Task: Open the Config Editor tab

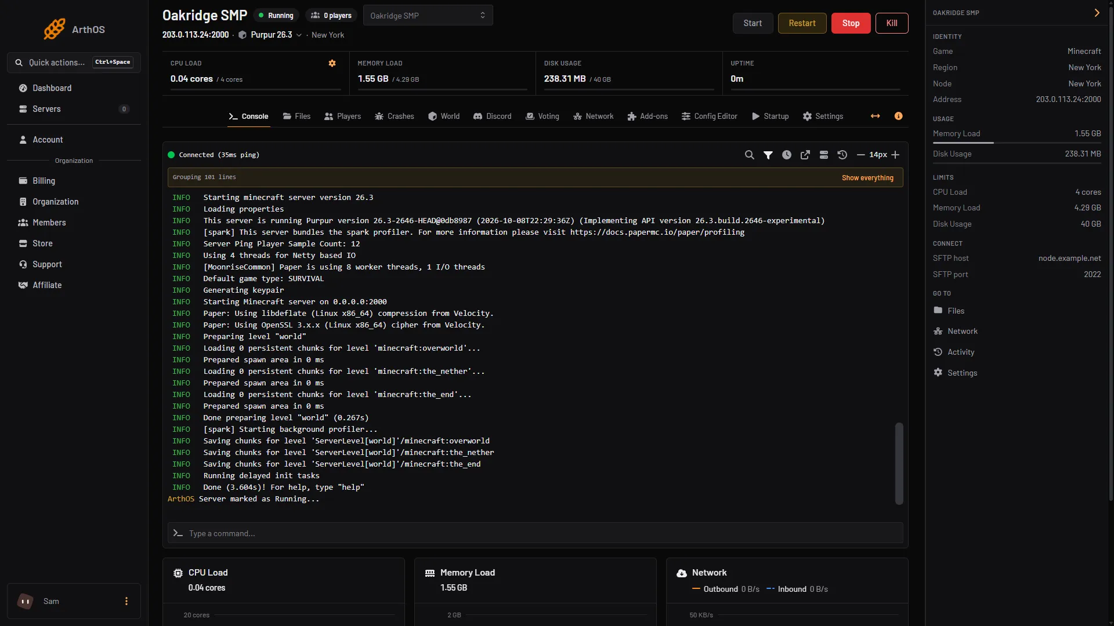Action: coord(709,116)
